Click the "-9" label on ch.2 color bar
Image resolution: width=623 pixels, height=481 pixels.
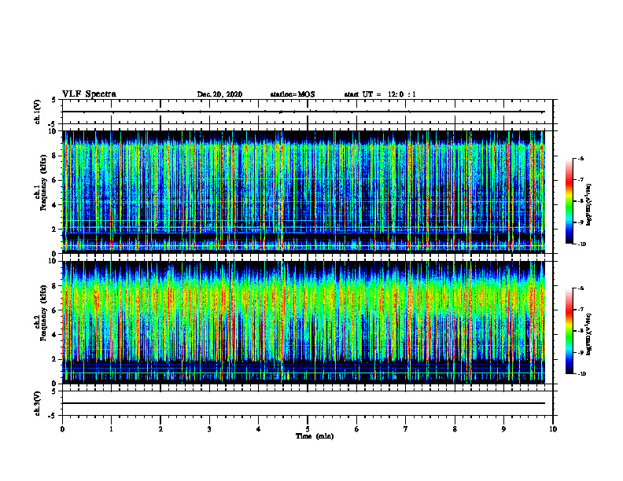[581, 352]
